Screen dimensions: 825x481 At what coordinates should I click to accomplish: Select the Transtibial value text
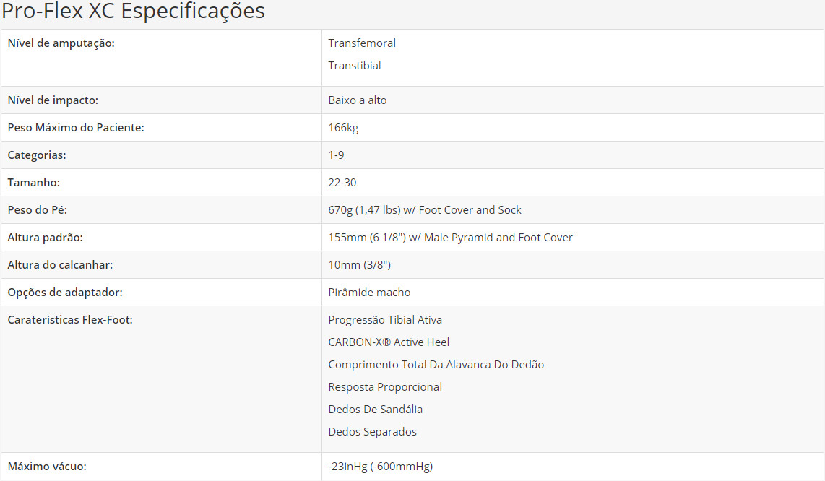[x=354, y=66]
